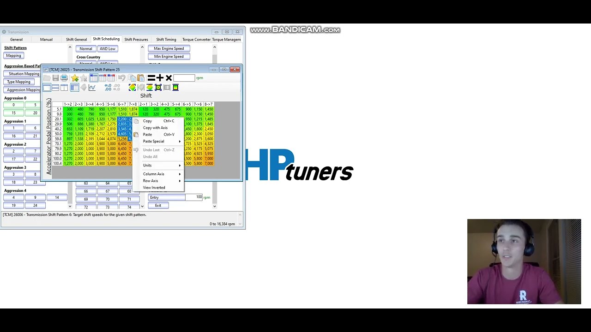Click the middle panel scroll up arrow

142,47
